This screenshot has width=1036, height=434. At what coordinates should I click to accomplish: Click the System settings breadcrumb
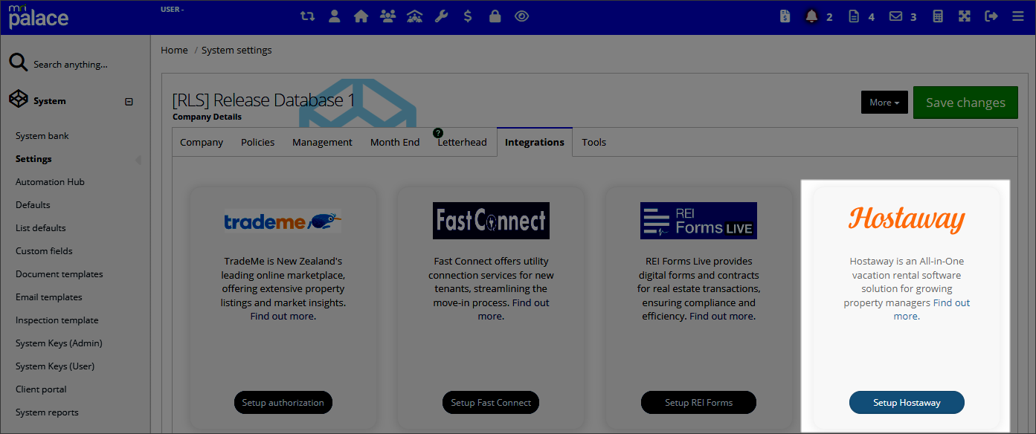tap(237, 50)
